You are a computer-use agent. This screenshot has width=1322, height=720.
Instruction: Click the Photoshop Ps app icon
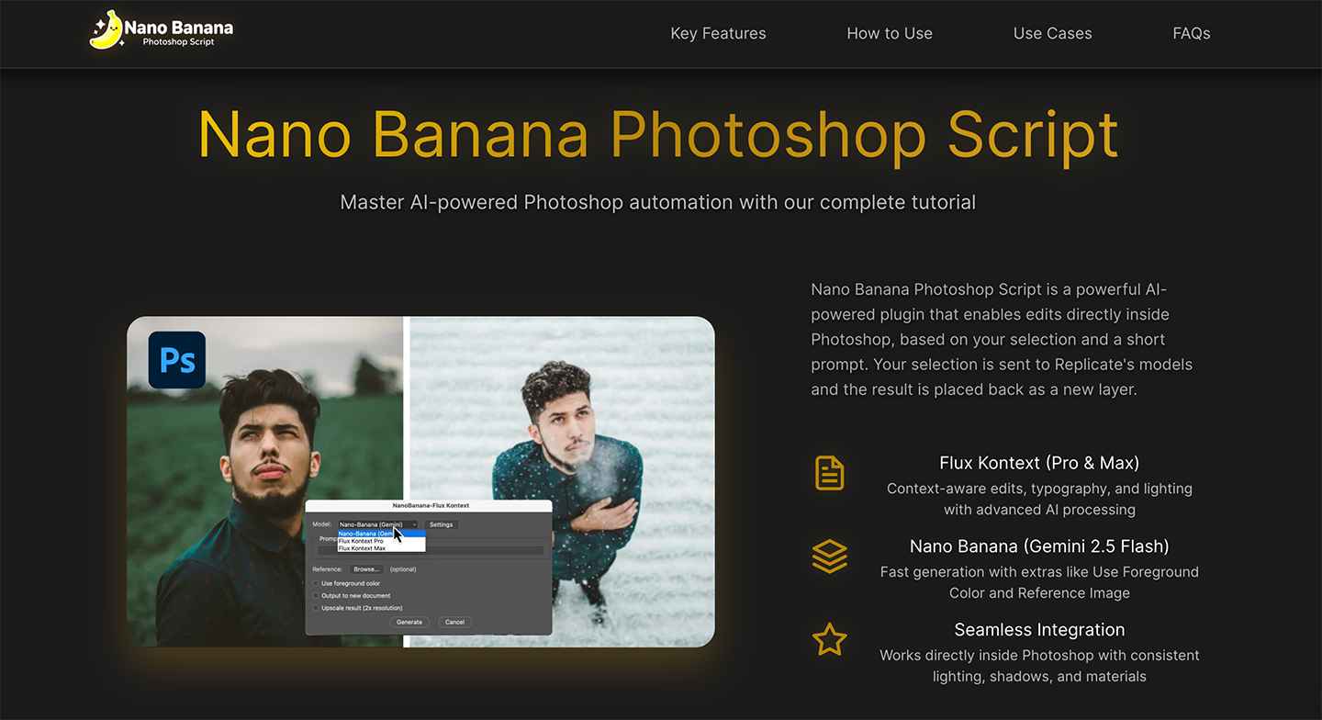pyautogui.click(x=177, y=360)
